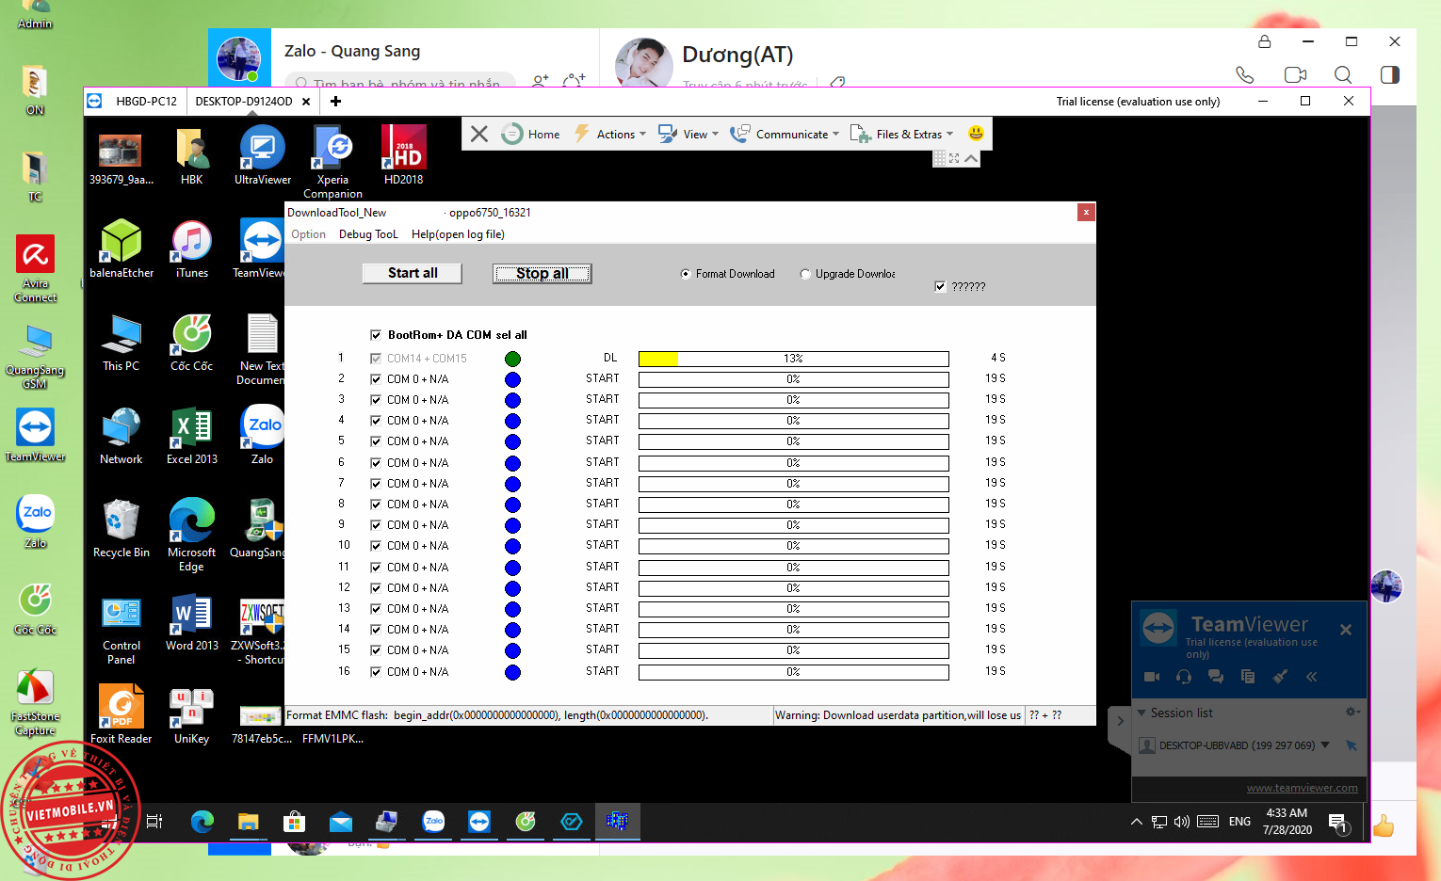
Task: Toggle BootRom+ DA COM sel all checkbox
Action: (376, 335)
